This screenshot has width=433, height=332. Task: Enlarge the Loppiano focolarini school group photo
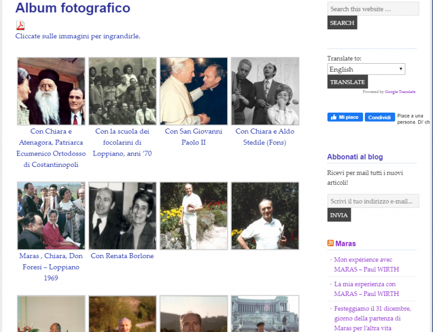tap(122, 91)
